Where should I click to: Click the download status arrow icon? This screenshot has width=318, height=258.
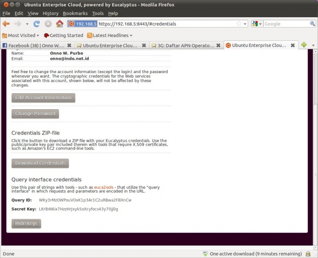tap(205, 254)
